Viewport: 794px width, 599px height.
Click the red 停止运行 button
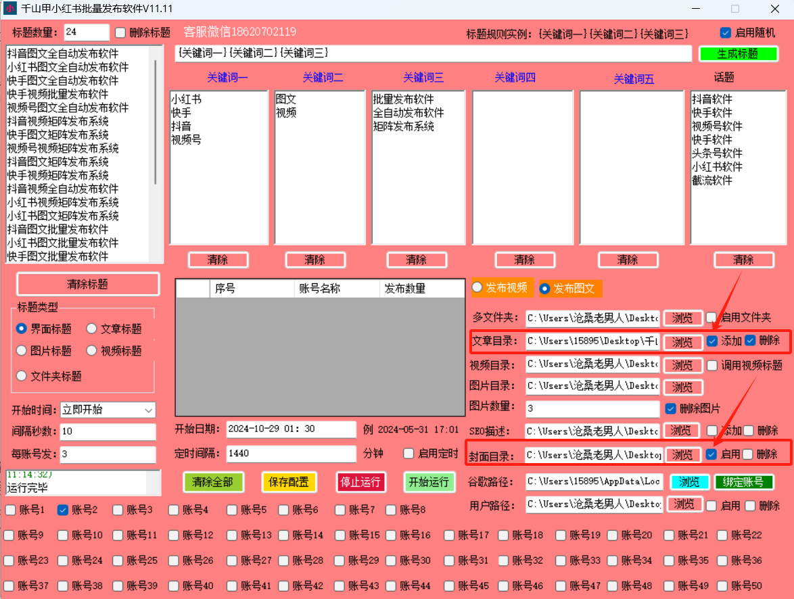(360, 482)
